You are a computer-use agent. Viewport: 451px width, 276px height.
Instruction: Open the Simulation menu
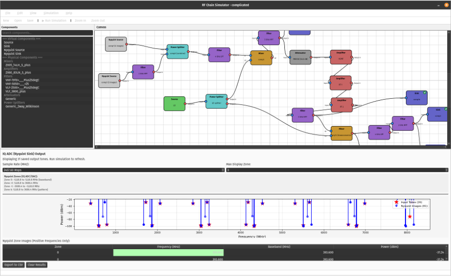(x=51, y=13)
